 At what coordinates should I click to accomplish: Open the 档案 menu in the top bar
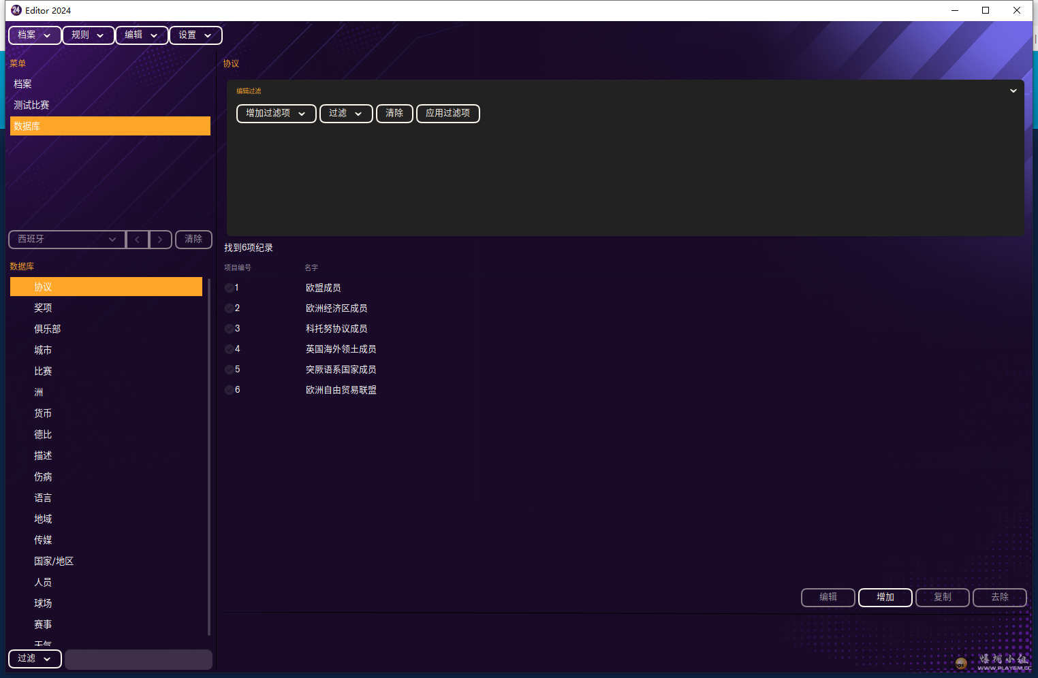(x=34, y=35)
